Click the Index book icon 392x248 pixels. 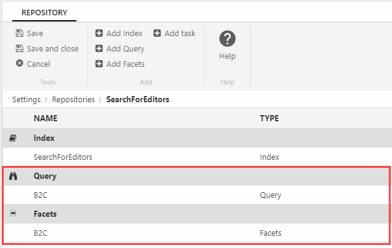[x=13, y=139]
